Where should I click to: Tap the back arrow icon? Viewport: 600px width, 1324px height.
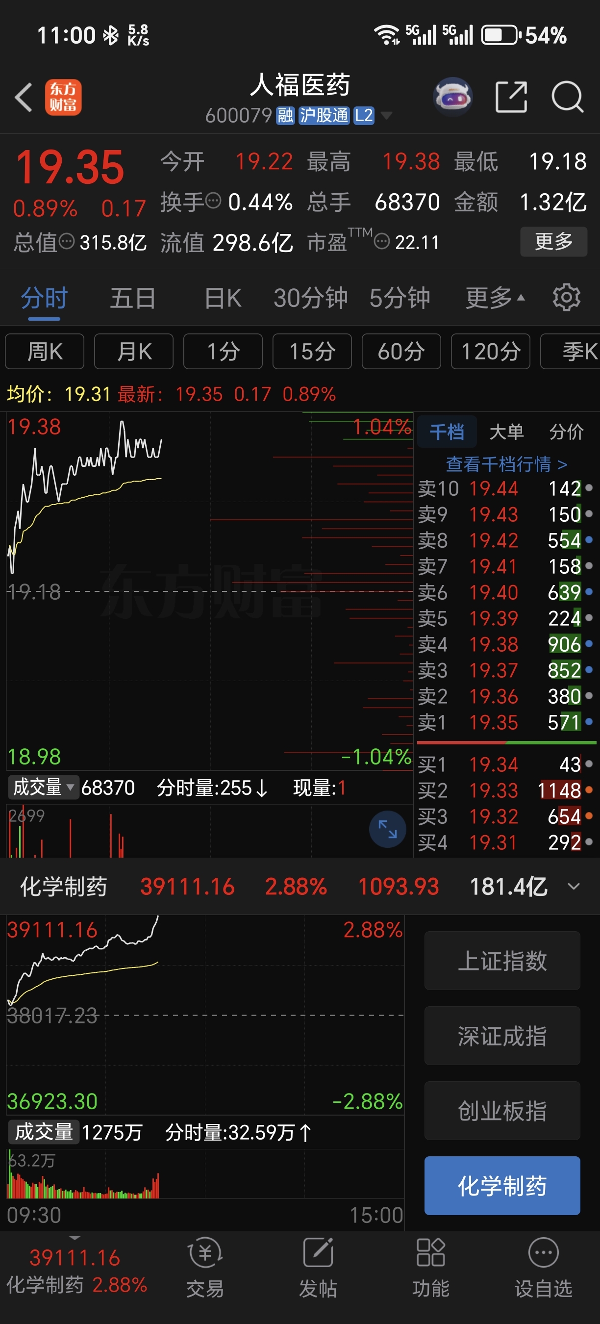24,97
